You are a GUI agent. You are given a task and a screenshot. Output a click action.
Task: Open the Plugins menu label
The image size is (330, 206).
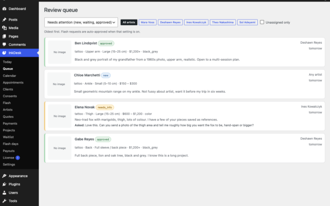[14, 184]
